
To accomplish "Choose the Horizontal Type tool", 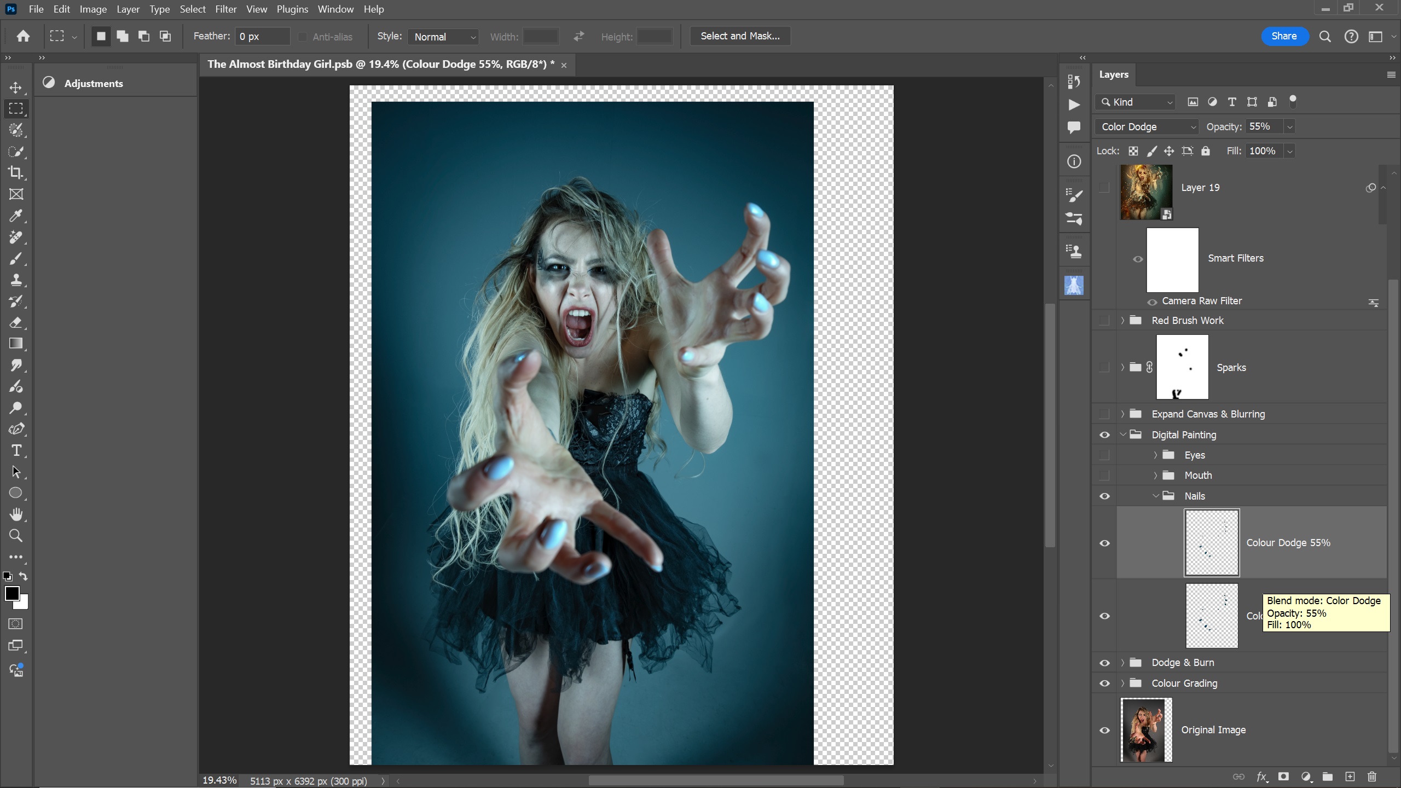I will click(x=16, y=451).
